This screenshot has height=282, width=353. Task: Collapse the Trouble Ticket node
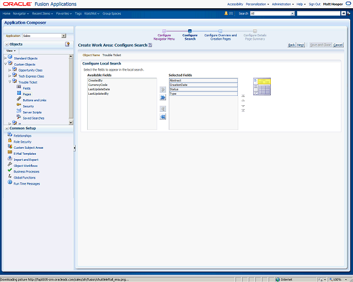10,82
